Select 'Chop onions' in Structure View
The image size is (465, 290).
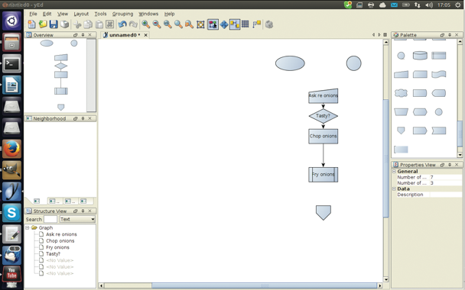point(60,240)
